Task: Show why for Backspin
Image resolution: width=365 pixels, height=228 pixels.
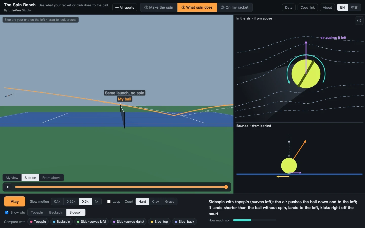Action: click(56, 212)
